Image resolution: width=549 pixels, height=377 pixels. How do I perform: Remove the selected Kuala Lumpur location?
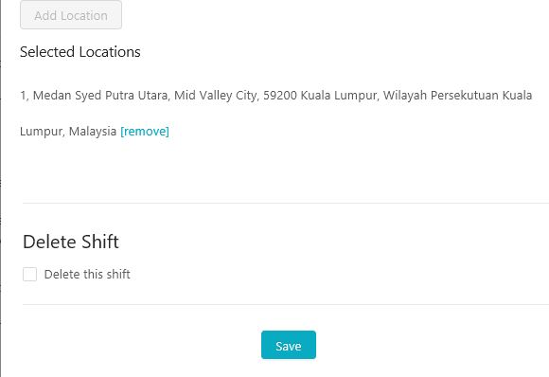click(145, 132)
